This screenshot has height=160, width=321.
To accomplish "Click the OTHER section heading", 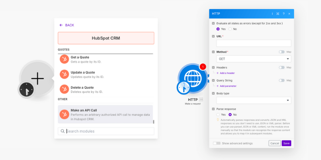I will 63,99.
